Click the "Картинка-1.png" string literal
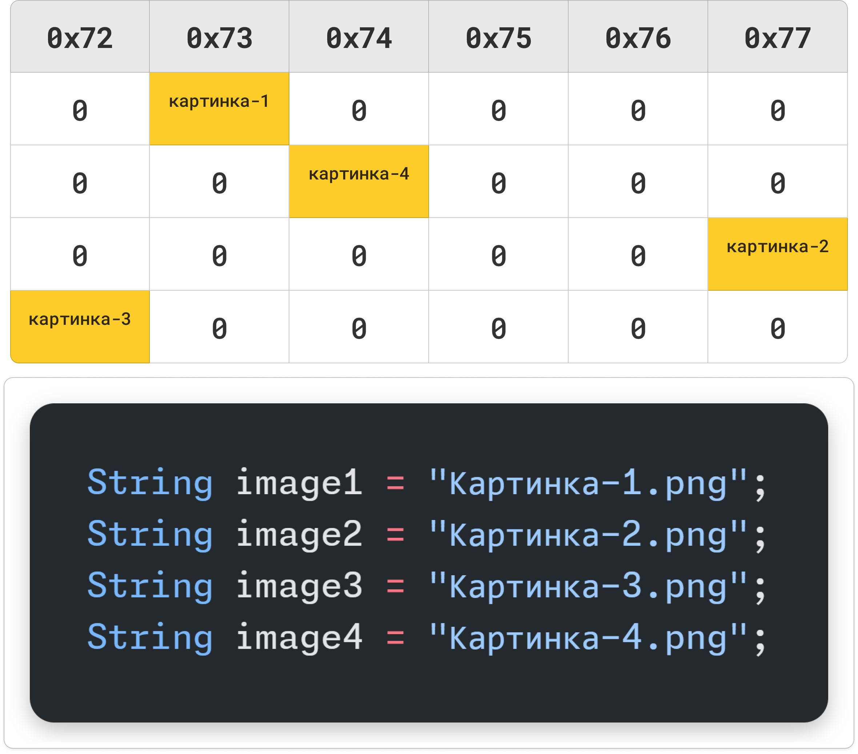The height and width of the screenshot is (754, 858). (x=588, y=484)
